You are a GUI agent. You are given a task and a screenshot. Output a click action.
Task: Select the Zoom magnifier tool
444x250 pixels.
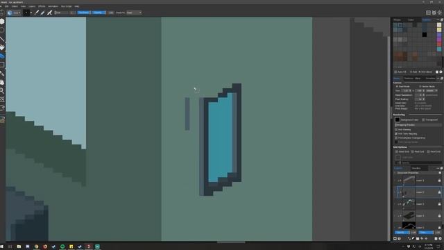click(2, 91)
